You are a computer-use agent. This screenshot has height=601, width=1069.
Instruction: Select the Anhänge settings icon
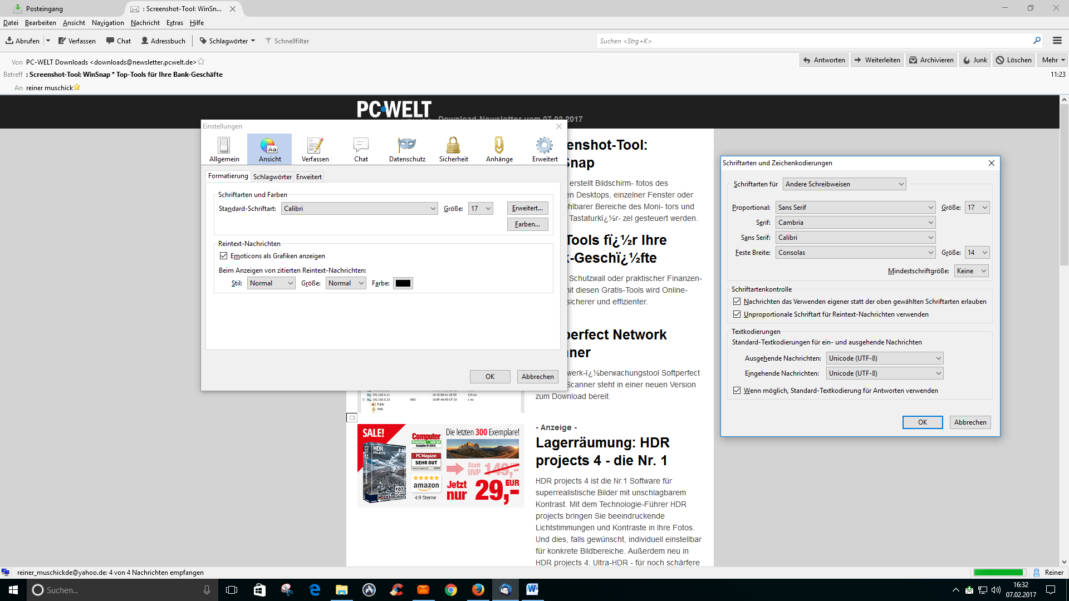499,149
